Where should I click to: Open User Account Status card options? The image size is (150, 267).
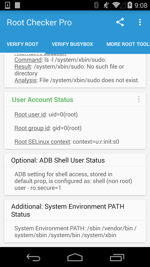click(x=139, y=99)
